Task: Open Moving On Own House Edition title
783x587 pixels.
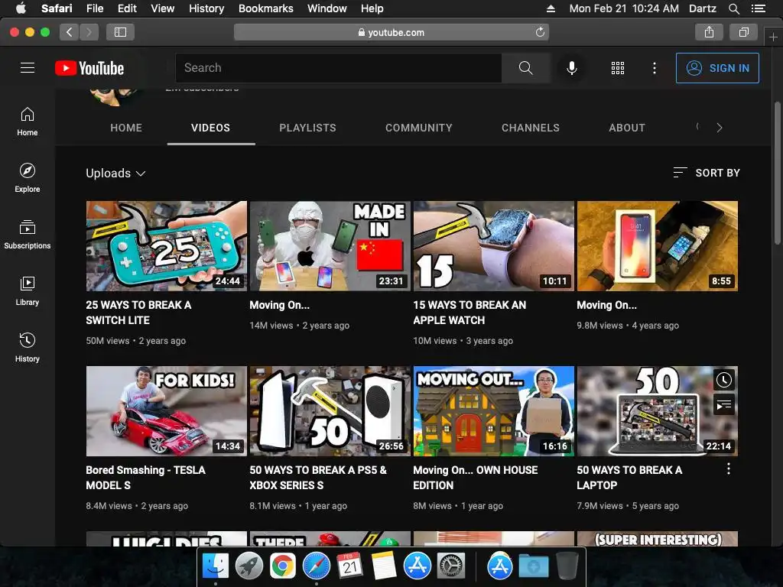Action: [x=475, y=478]
